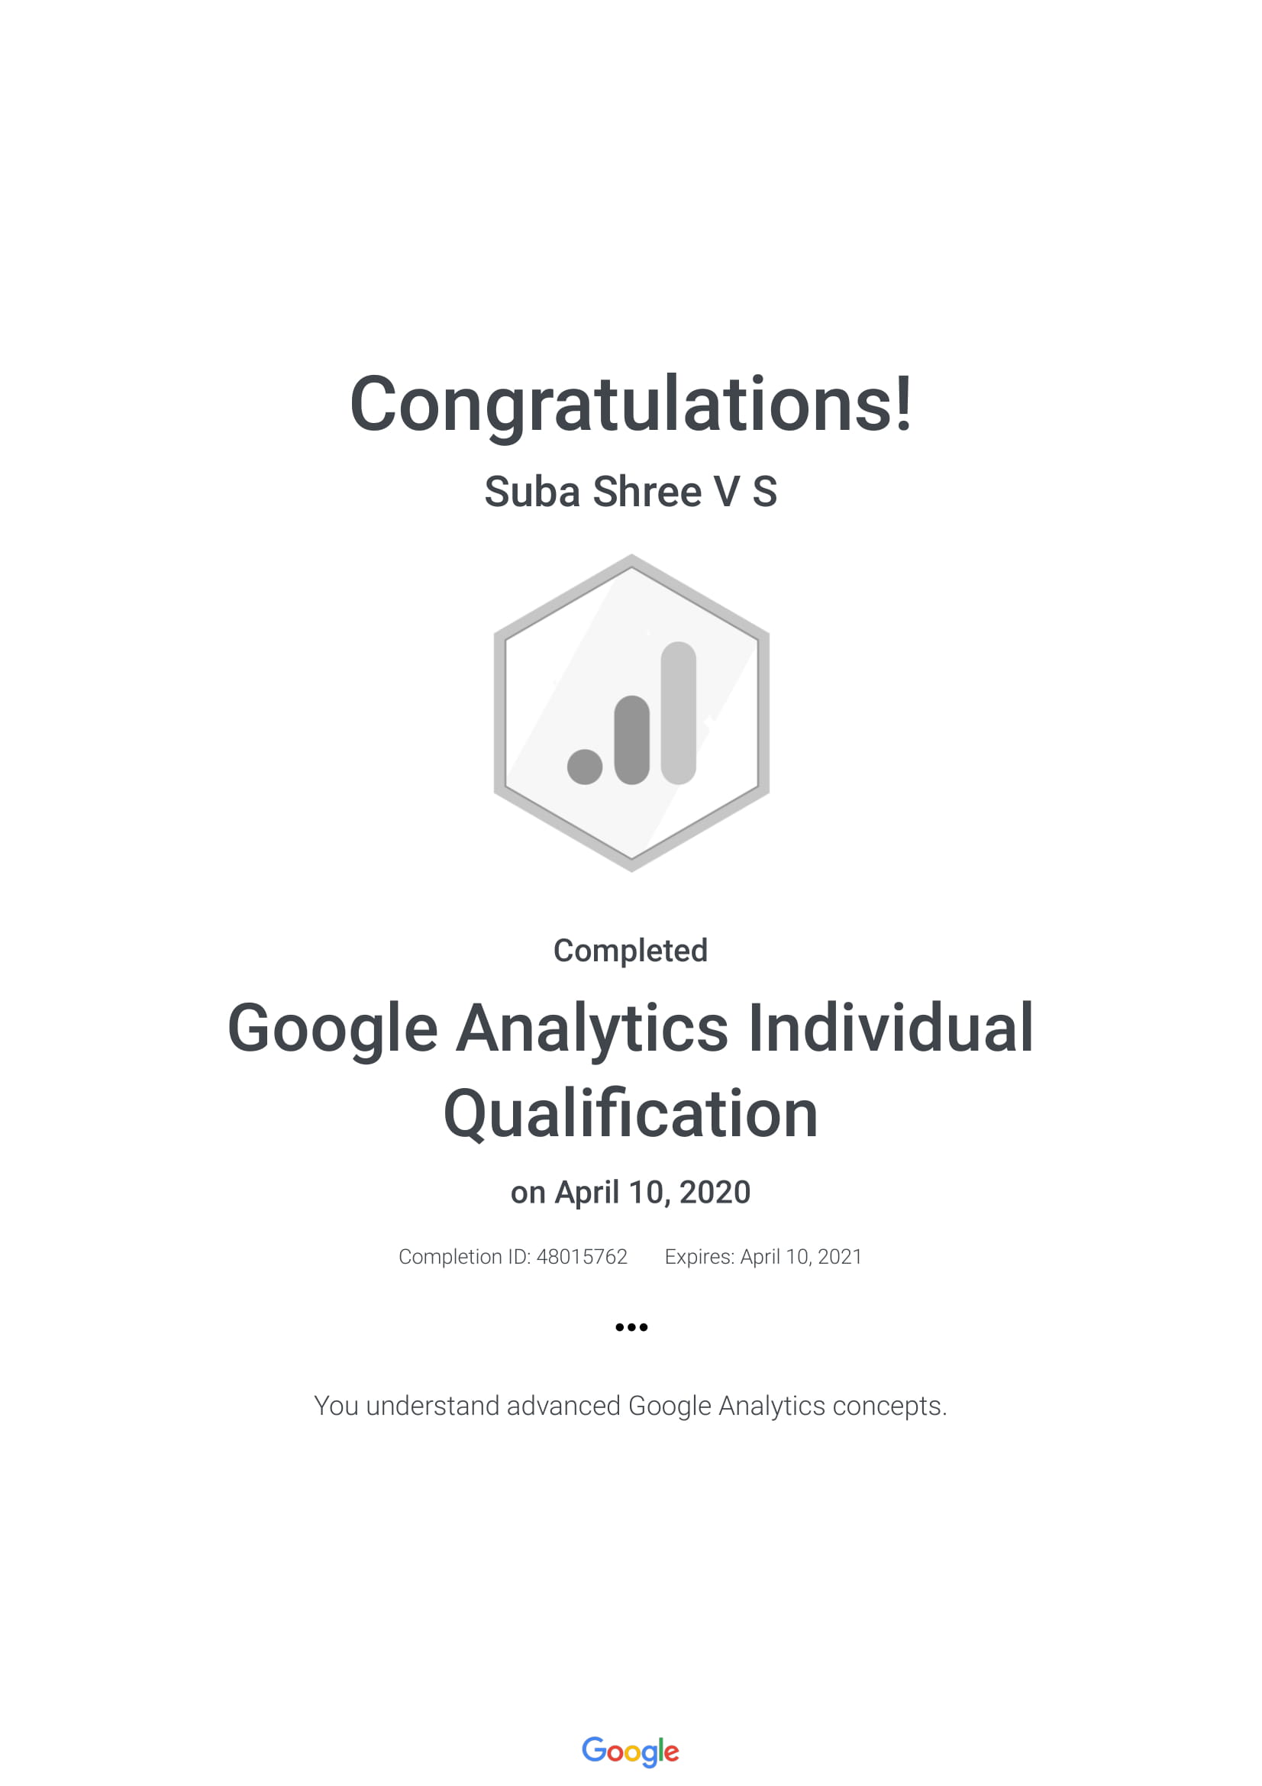This screenshot has height=1786, width=1262.
Task: Click the round dot in the Analytics logo
Action: click(585, 766)
